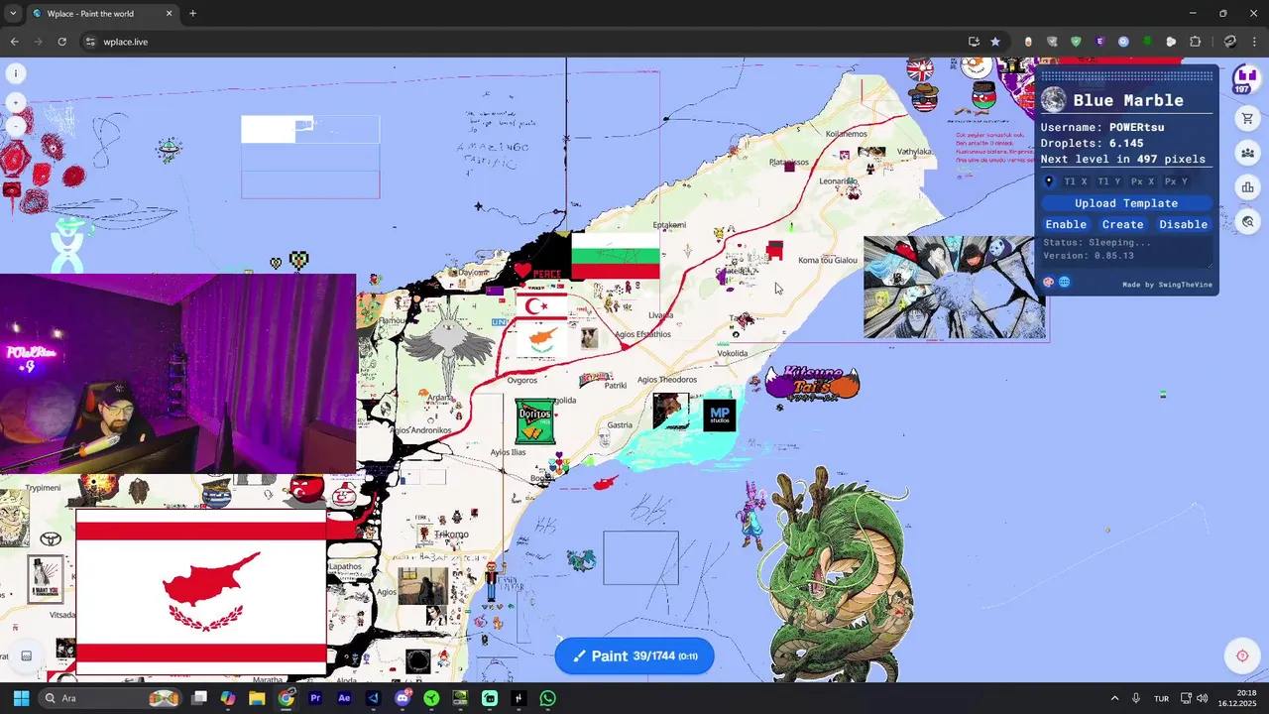The image size is (1269, 714).
Task: Click the Username: POWERtsu text
Action: pos(1101,127)
